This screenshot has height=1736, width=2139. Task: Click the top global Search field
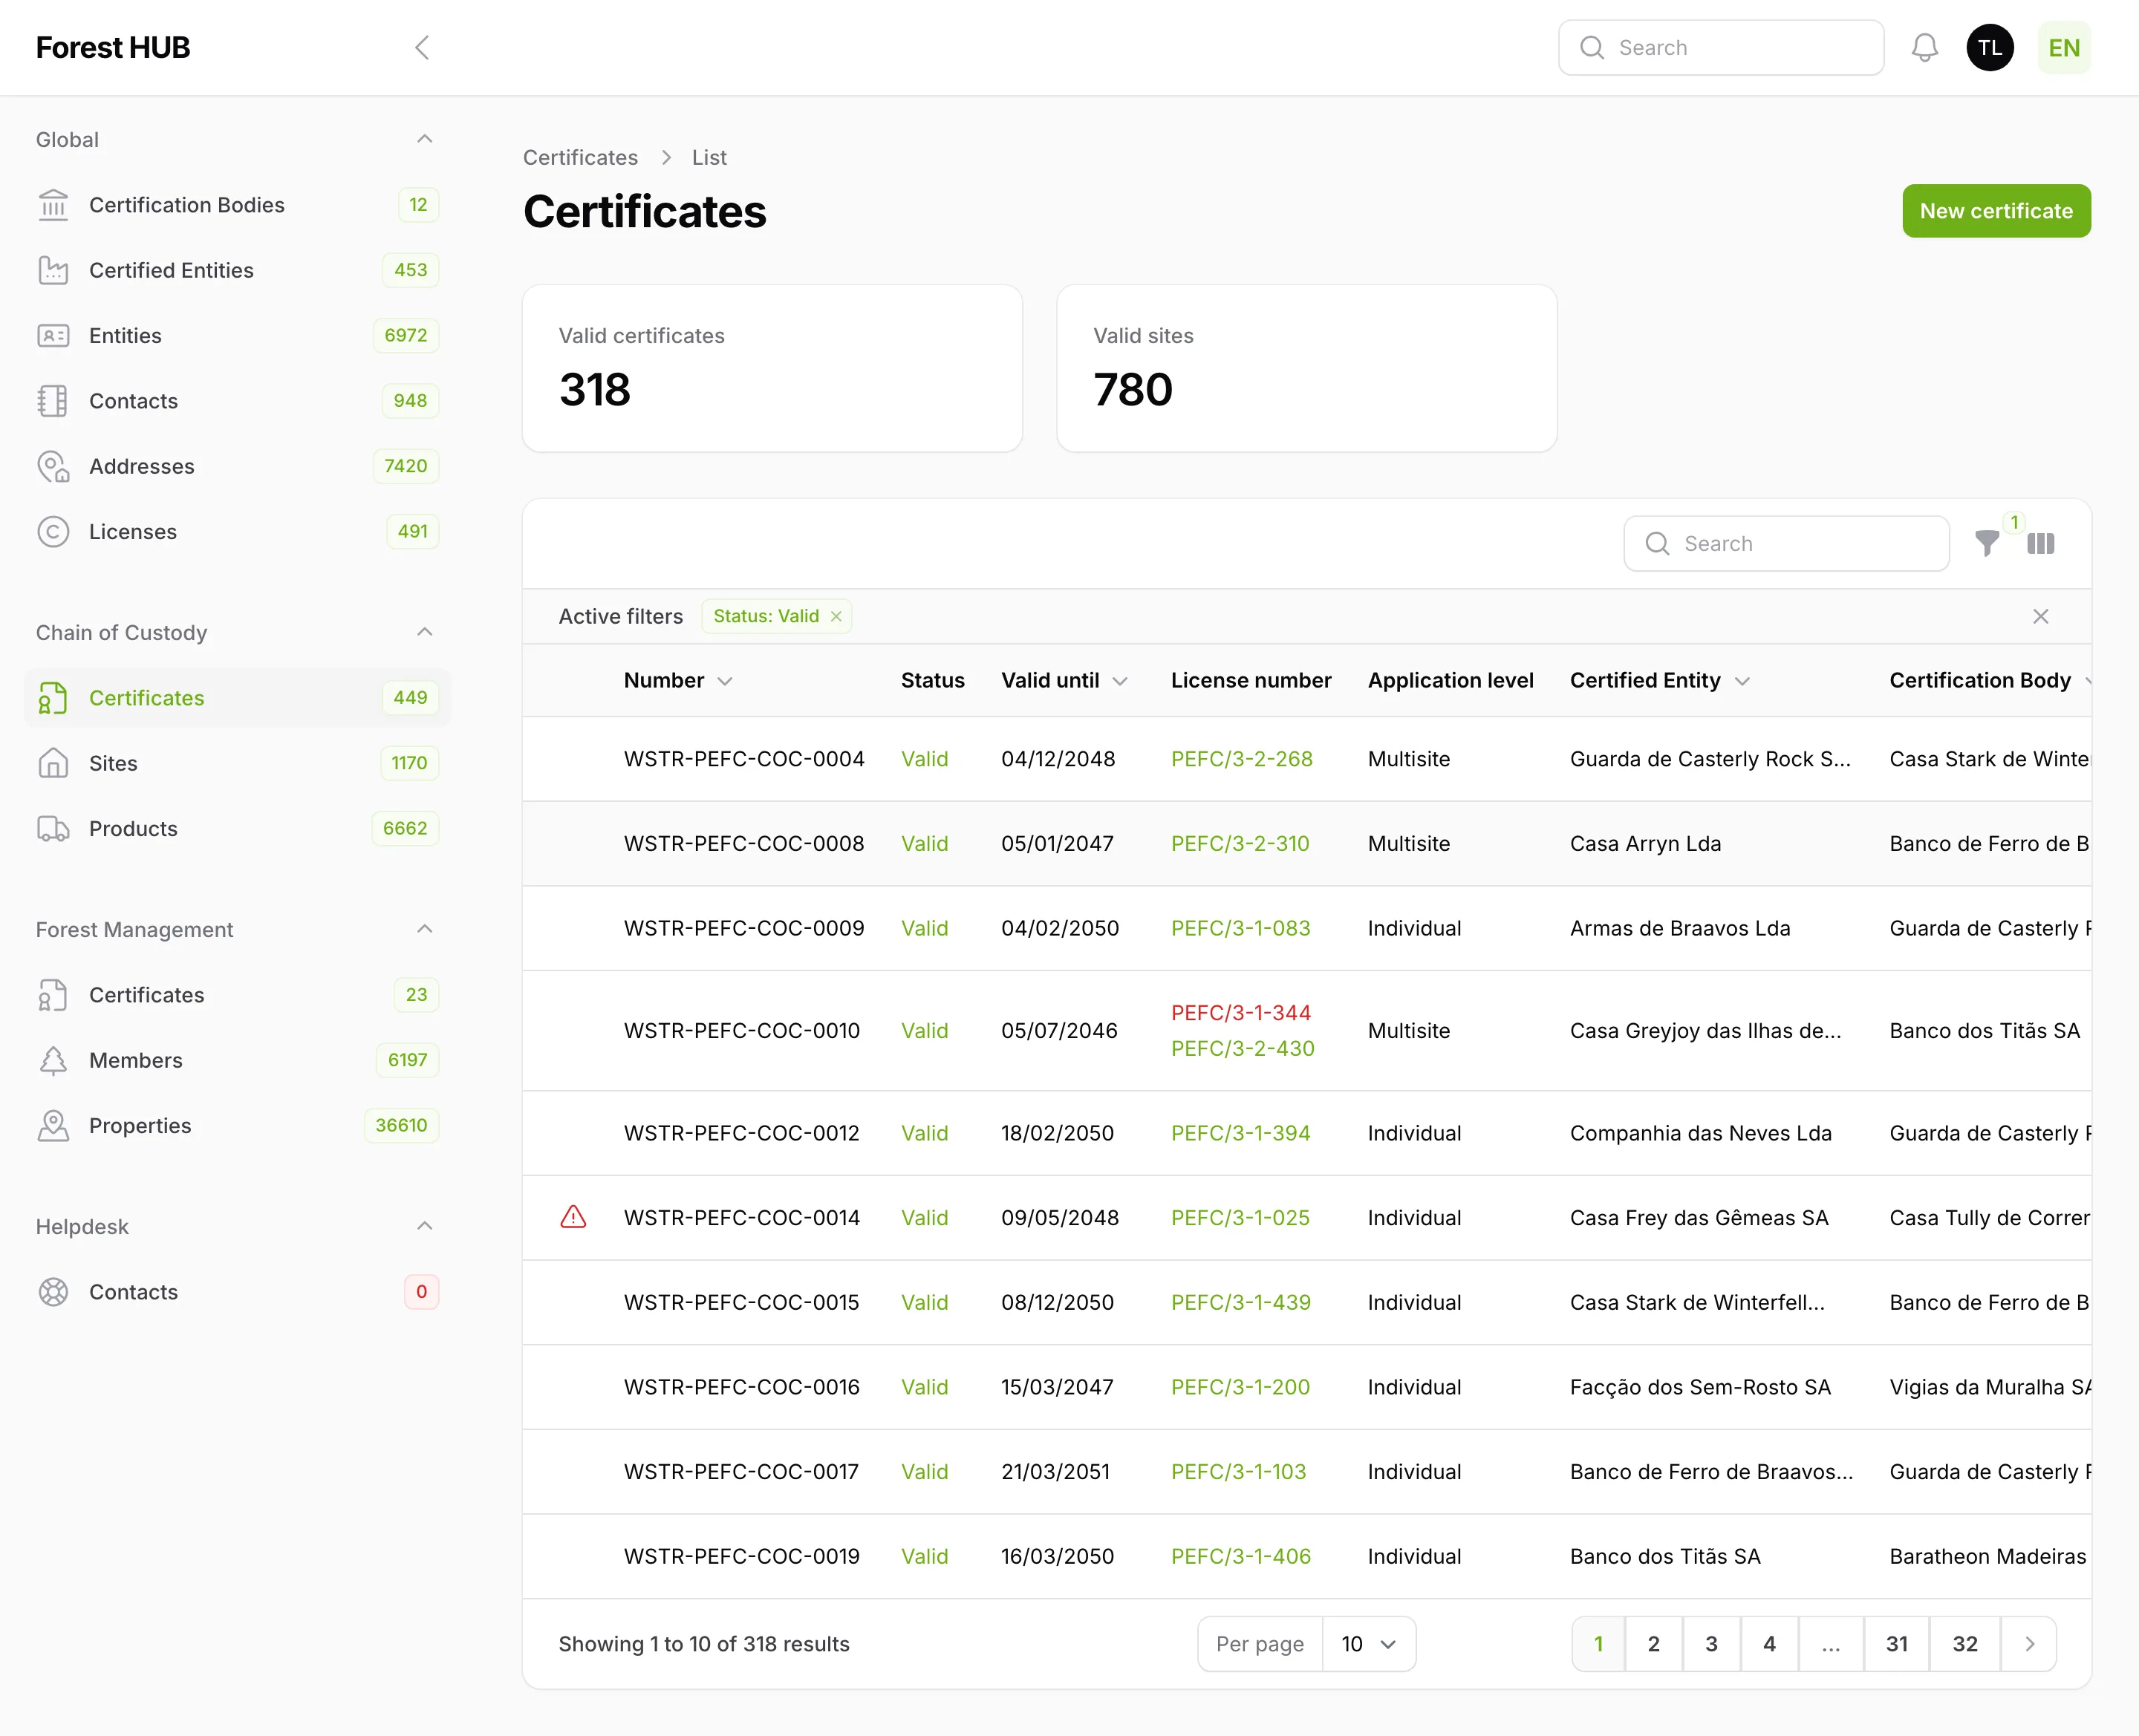[1721, 47]
